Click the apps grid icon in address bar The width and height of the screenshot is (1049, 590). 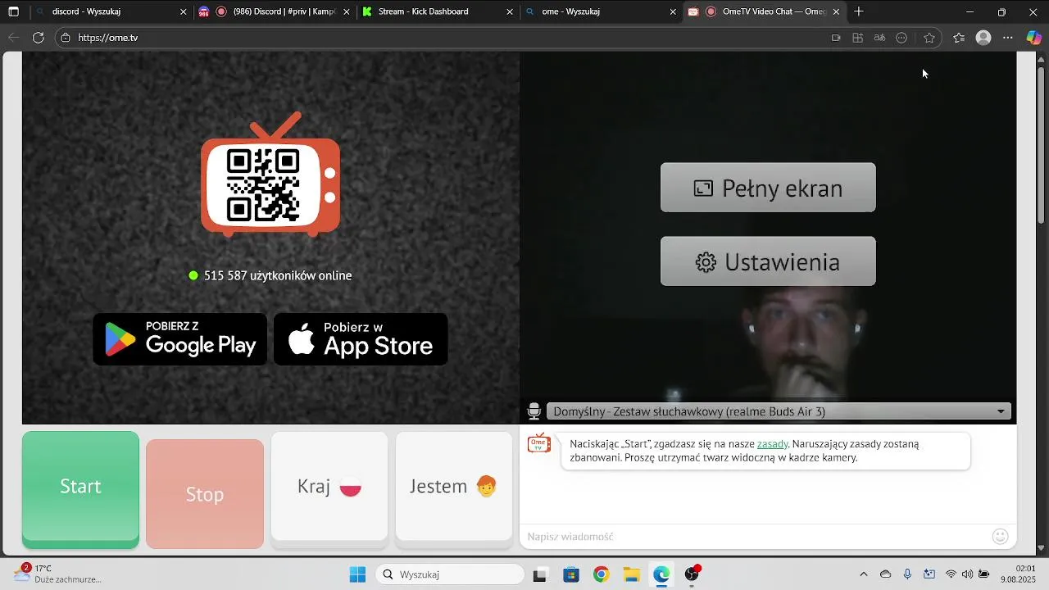pyautogui.click(x=857, y=38)
